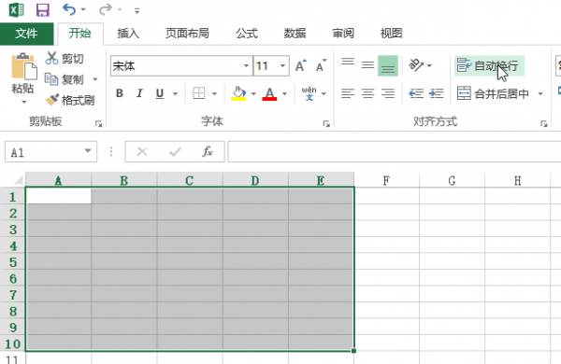Open the font size dropdown showing 11
The height and width of the screenshot is (364, 561).
click(x=282, y=65)
